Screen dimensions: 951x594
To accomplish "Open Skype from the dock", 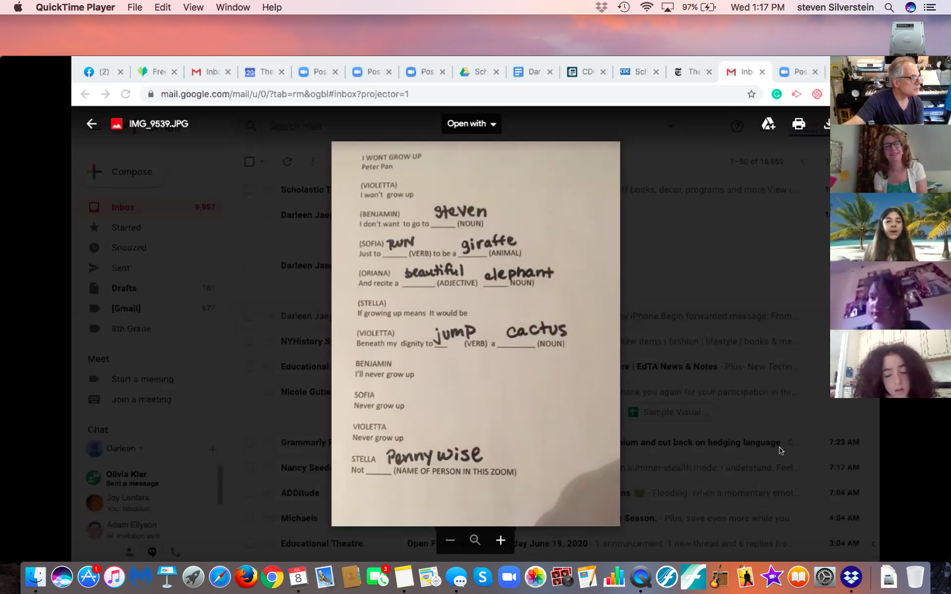I will coord(483,577).
